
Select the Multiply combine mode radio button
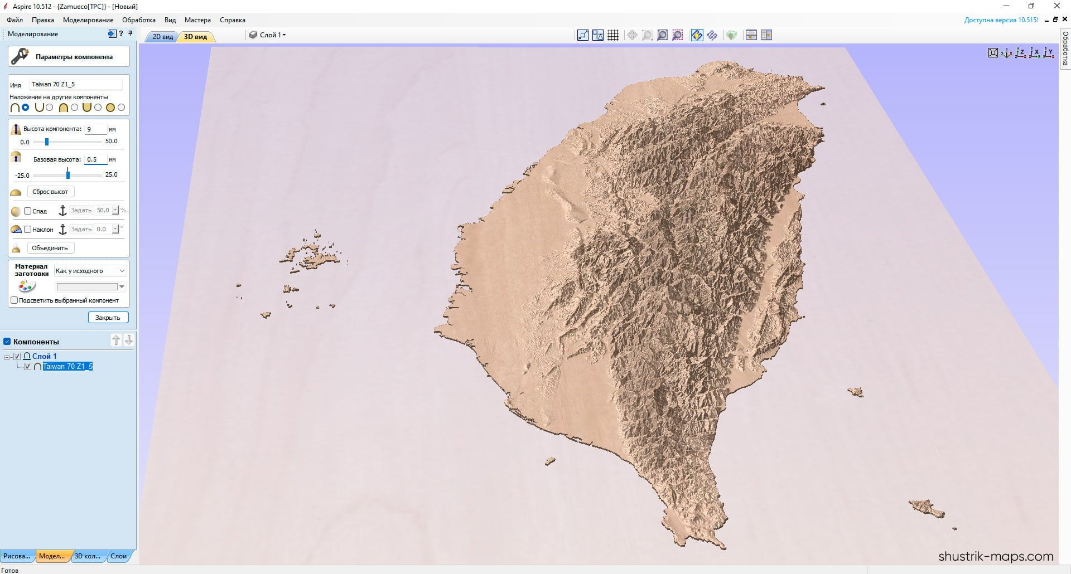[122, 108]
